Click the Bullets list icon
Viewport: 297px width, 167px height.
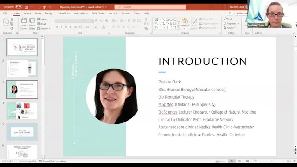[x=114, y=20]
